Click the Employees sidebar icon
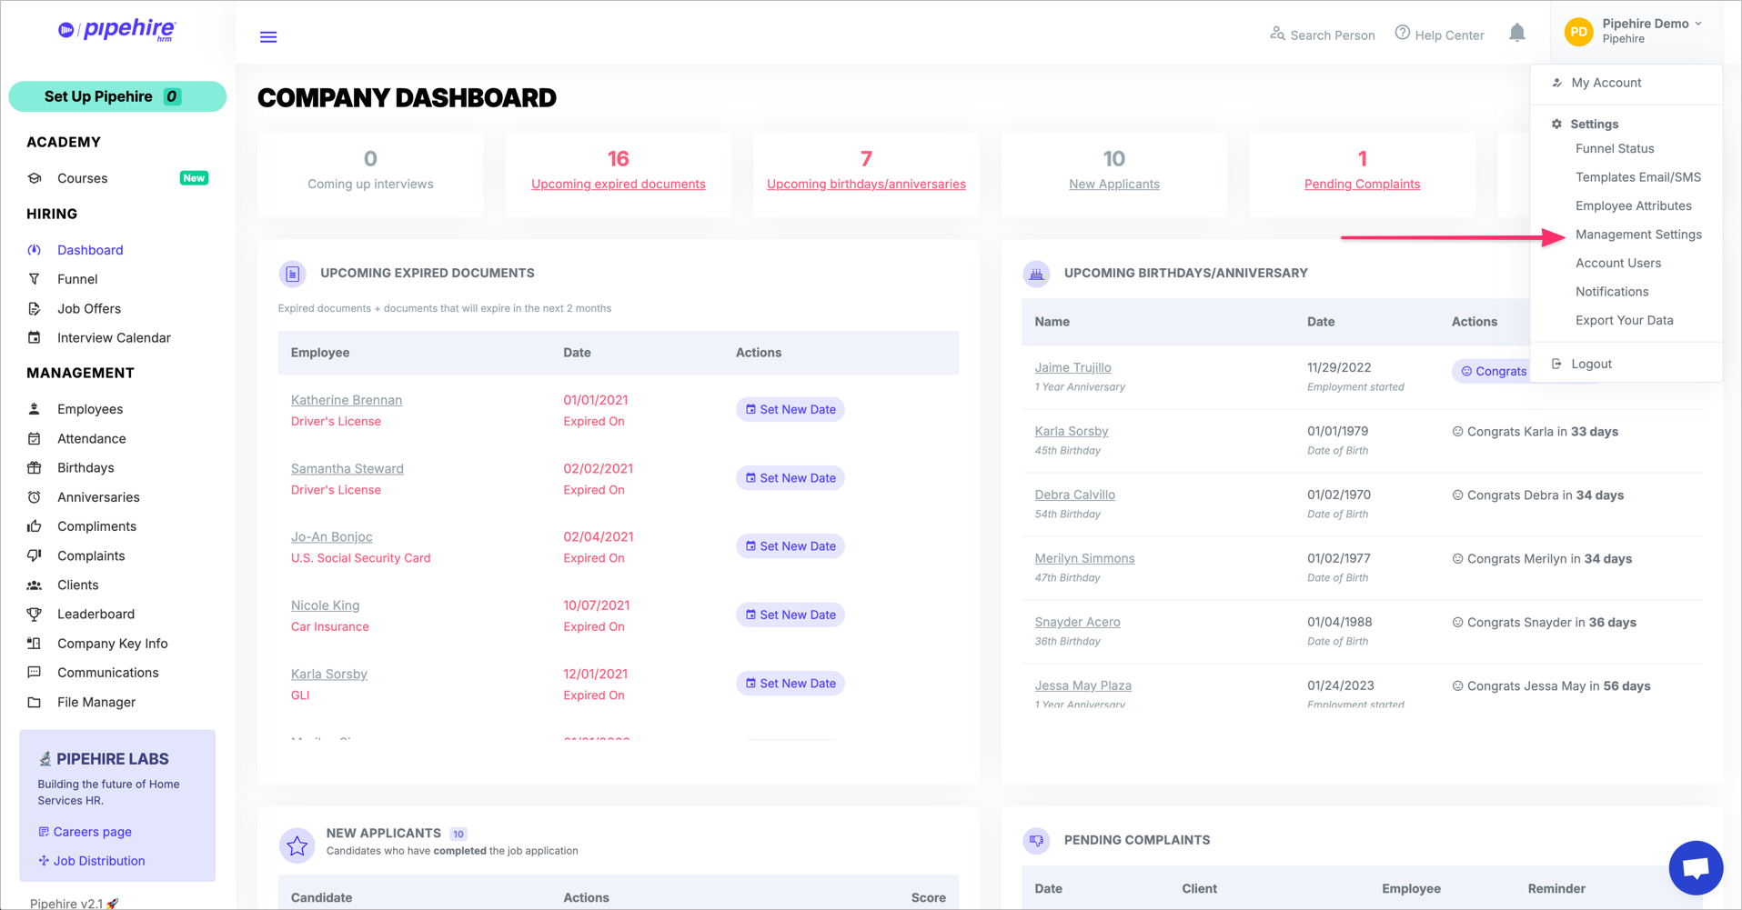 pos(35,409)
